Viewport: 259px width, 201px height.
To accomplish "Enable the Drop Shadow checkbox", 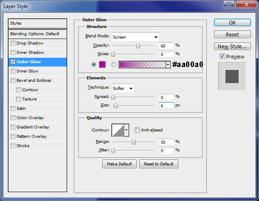I will (x=13, y=43).
